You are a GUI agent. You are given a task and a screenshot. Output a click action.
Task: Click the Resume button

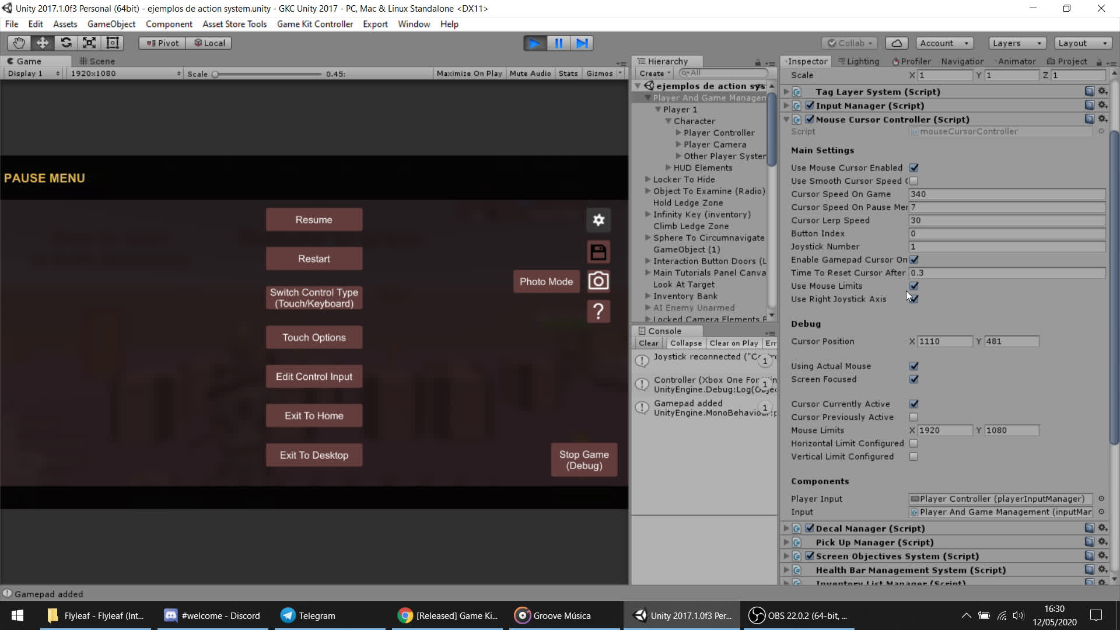(x=314, y=220)
